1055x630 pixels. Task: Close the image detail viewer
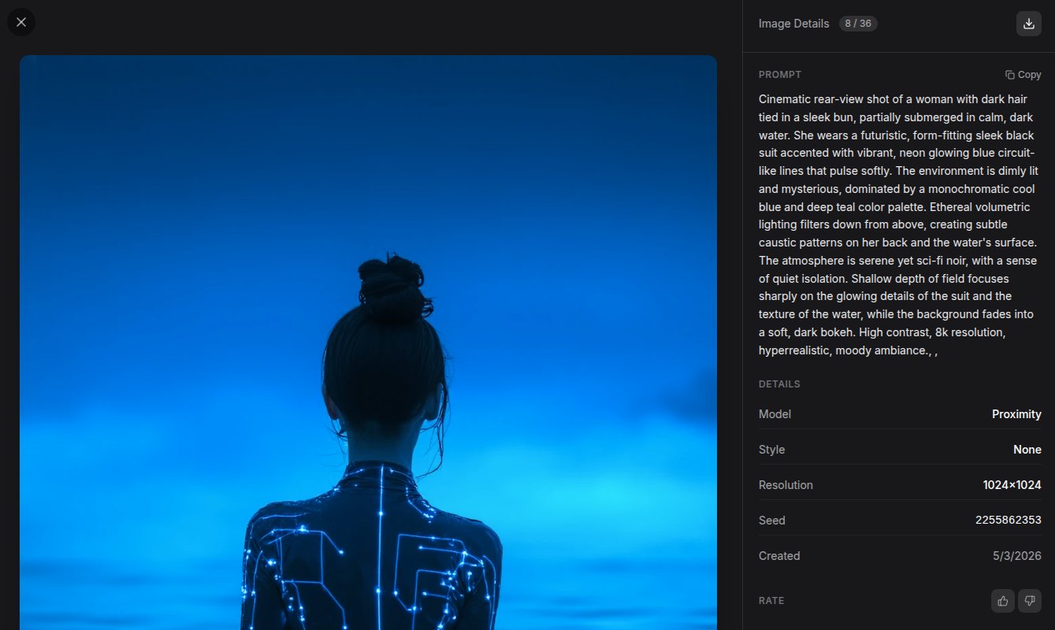point(21,22)
